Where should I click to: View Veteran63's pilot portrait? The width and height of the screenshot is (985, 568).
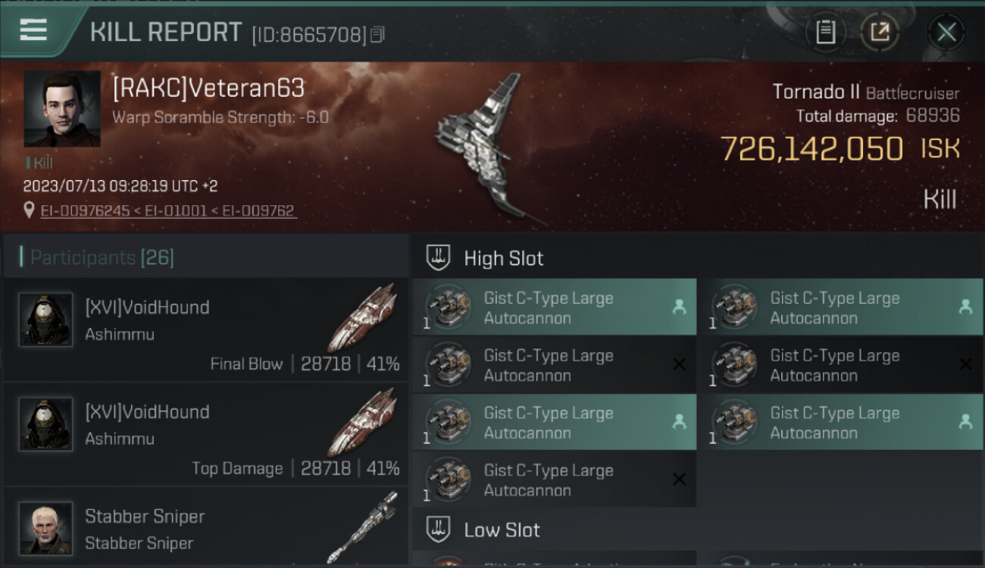(x=62, y=108)
